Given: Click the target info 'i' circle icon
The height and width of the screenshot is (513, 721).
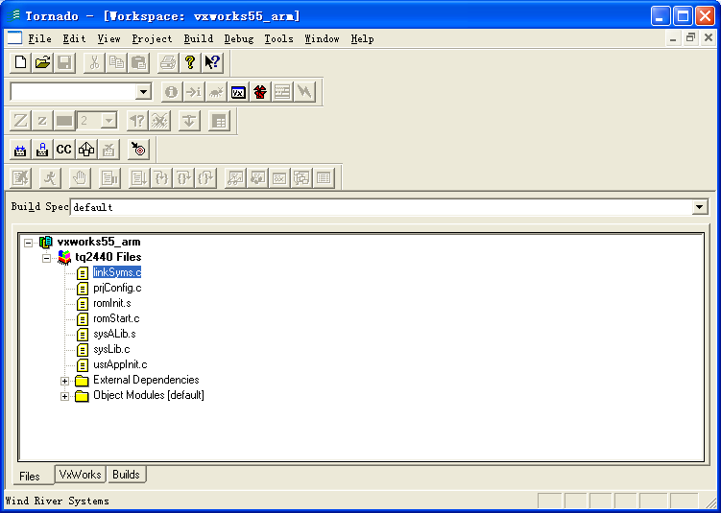Looking at the screenshot, I should pos(172,92).
